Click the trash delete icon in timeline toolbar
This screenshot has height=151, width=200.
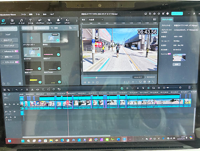(27, 90)
